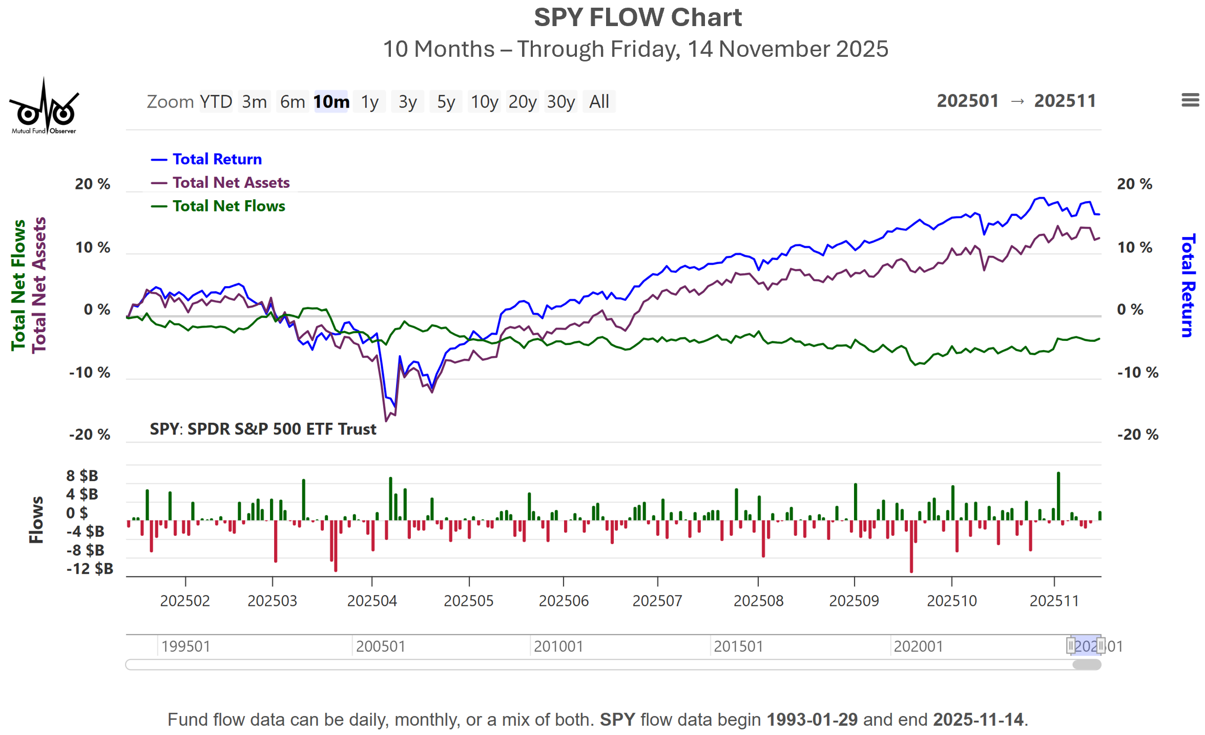The width and height of the screenshot is (1205, 735).
Task: Switch the zoom to 1y
Action: [369, 102]
